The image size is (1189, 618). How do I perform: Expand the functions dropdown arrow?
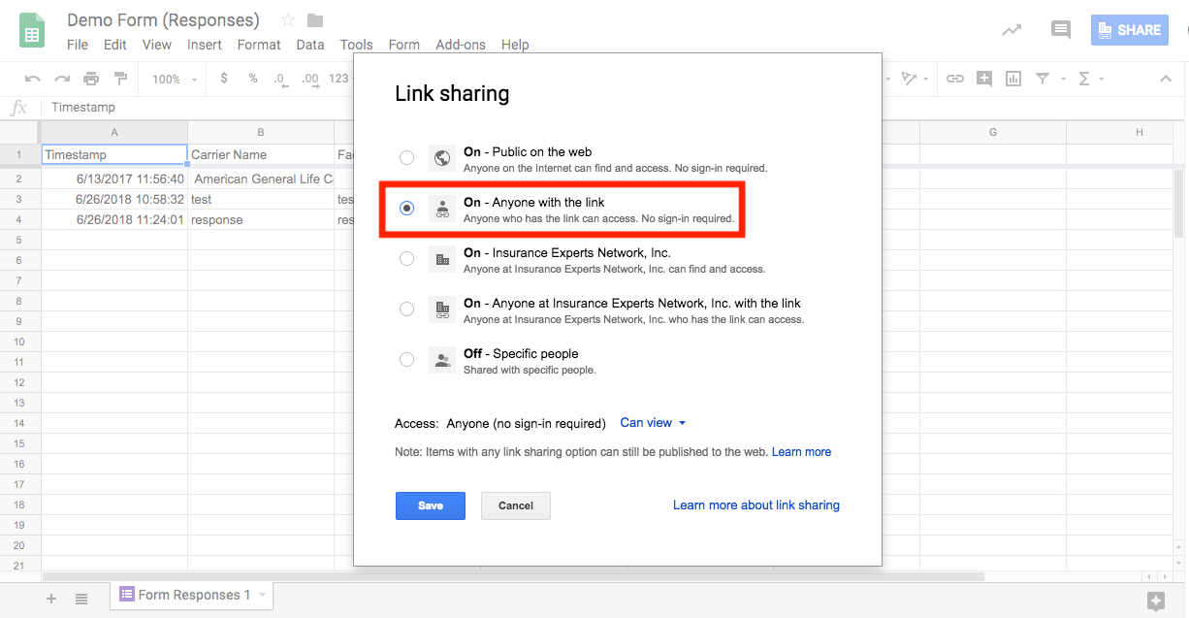point(1102,79)
